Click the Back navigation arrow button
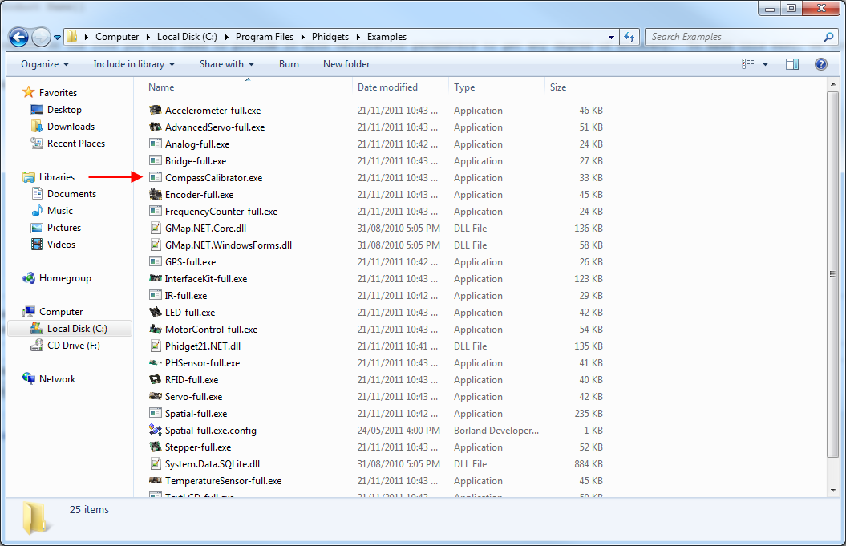The width and height of the screenshot is (846, 546). tap(19, 37)
